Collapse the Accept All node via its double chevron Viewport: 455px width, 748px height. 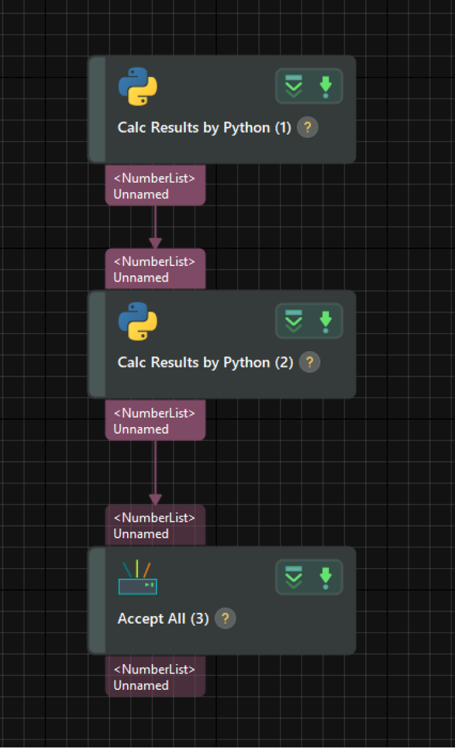pos(293,577)
